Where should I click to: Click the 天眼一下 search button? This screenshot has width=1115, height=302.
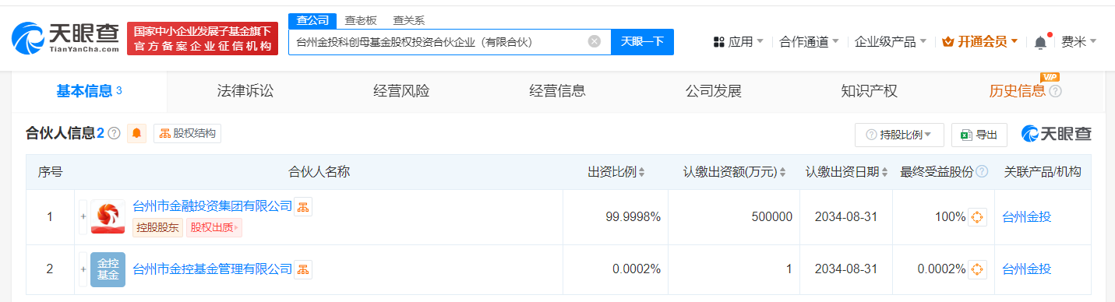coord(642,42)
